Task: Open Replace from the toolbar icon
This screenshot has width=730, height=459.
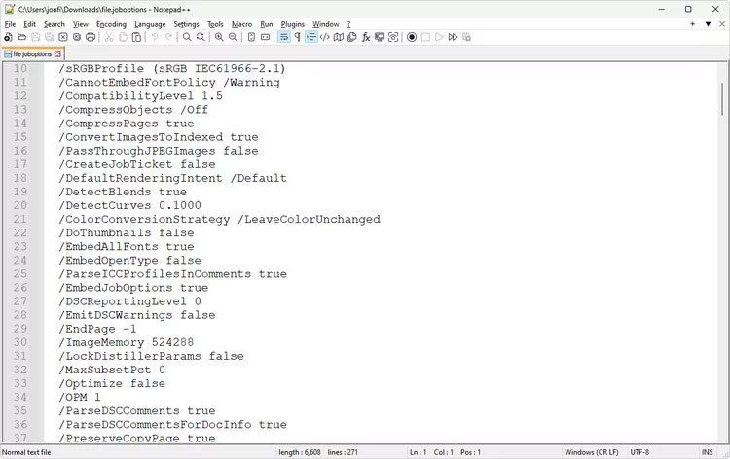Action: 201,37
